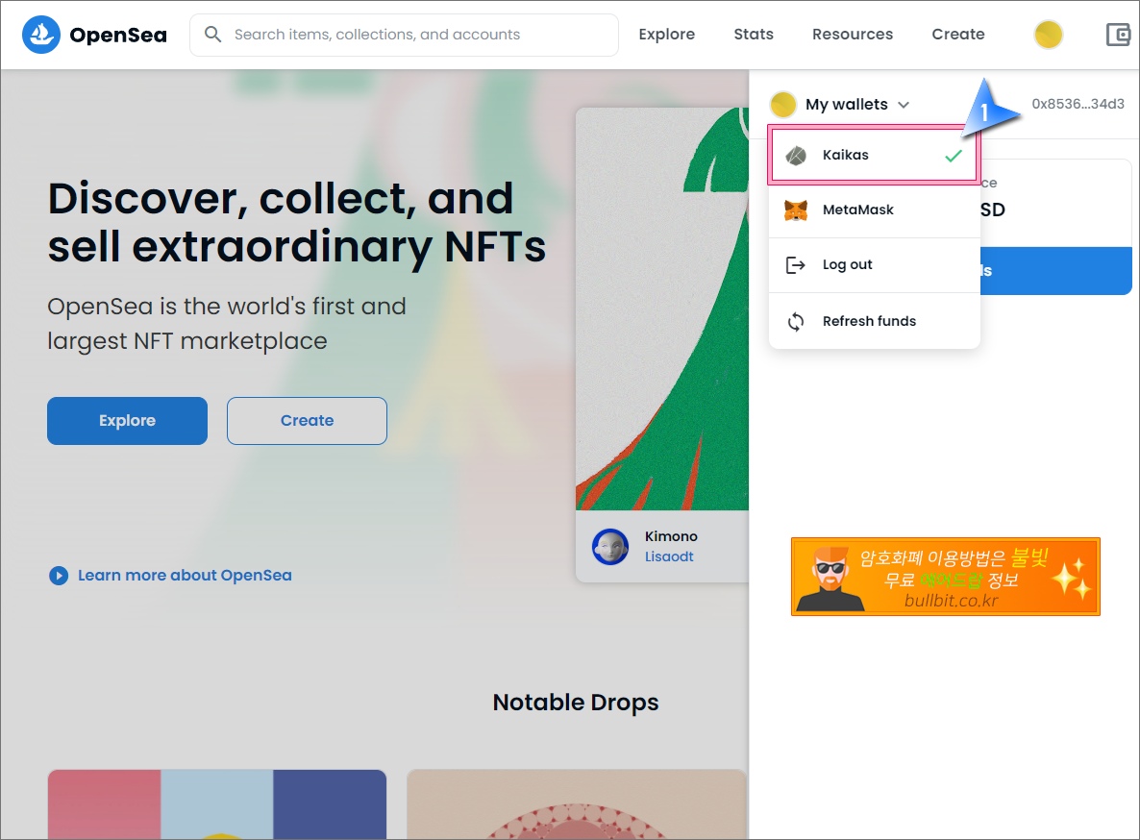Click the search magnifier icon

[213, 35]
